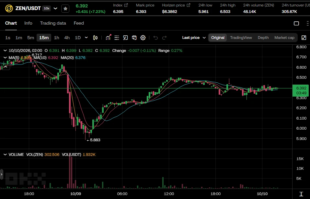Open the ZEN/USDT pair selector chevron

(x=56, y=8)
